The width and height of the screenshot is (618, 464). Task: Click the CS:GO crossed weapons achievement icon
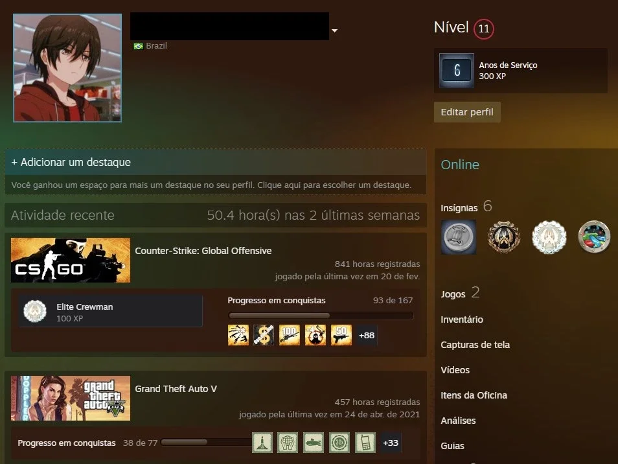point(238,335)
